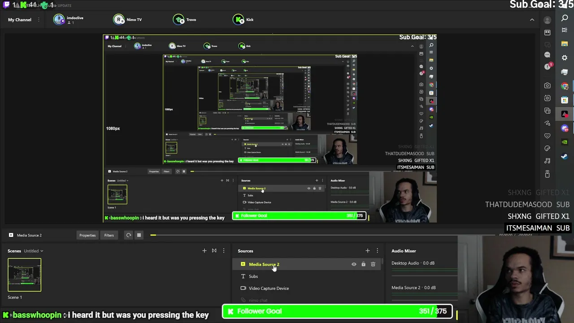This screenshot has width=574, height=323.
Task: Restart the media source playback
Action: tap(129, 235)
